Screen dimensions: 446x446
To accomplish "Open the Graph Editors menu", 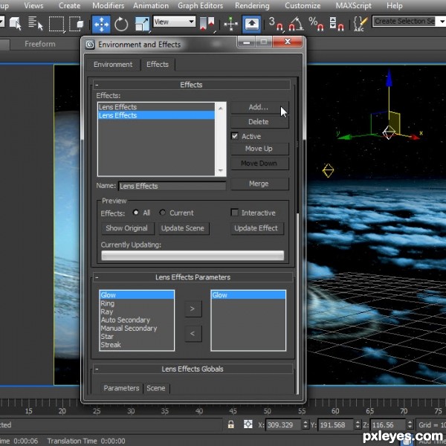I will pos(200,5).
